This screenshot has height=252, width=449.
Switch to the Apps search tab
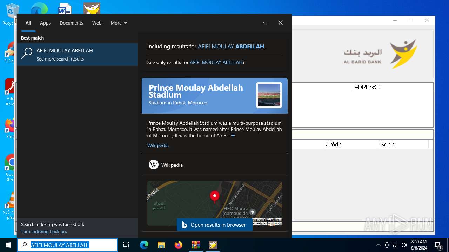(45, 23)
